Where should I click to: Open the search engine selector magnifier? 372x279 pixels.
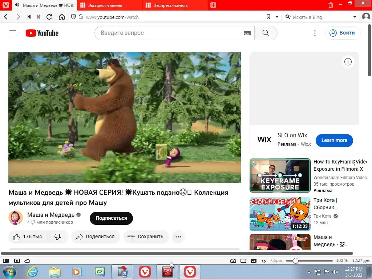(x=288, y=17)
